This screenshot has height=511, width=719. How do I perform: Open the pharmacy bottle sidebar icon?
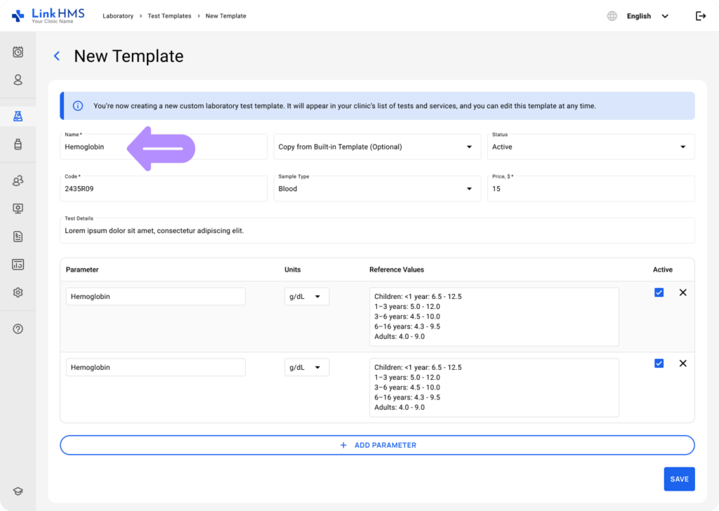(18, 145)
